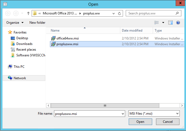
Task: Open Downloads in the navigation pane
Action: click(x=25, y=44)
